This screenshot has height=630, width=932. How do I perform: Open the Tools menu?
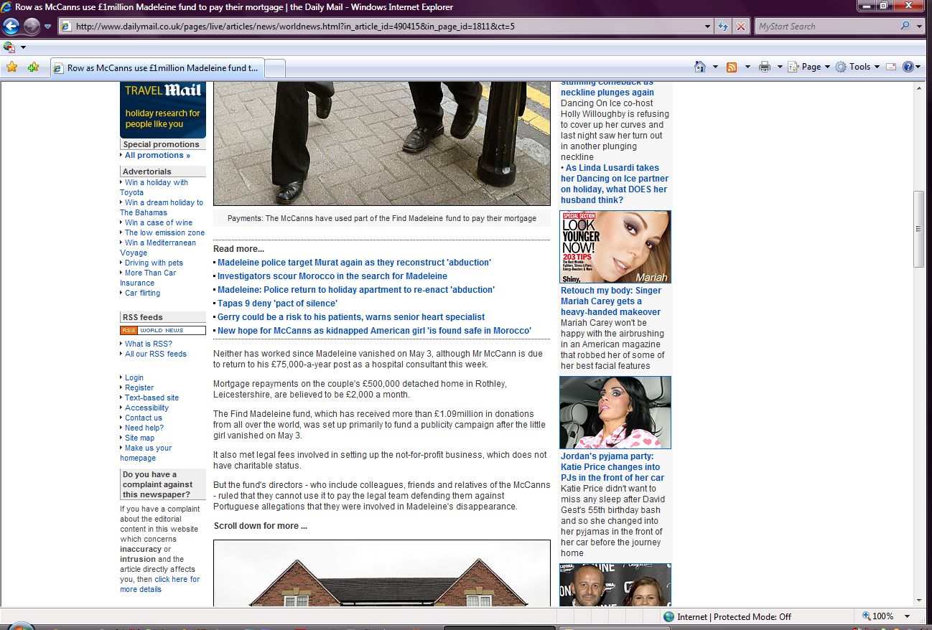point(859,67)
